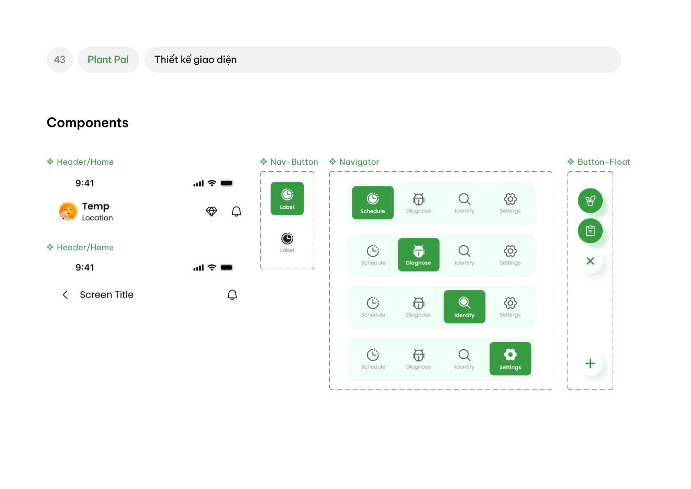Click the Plant Pal pill label
691x489 pixels.
tap(108, 60)
